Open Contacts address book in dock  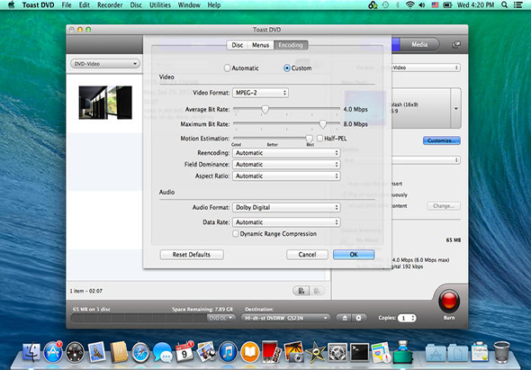119,352
